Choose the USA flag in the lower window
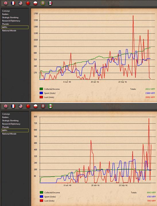The width and height of the screenshot is (157, 206). coord(21,106)
